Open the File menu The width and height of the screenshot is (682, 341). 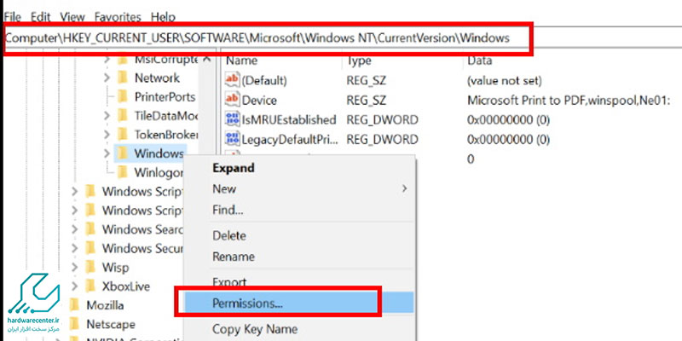(12, 17)
